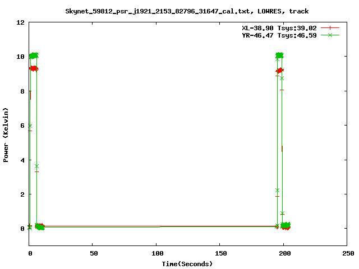This screenshot has width=359, height=269.
Task: Click the y-axis tick label 10
Action: (20, 57)
